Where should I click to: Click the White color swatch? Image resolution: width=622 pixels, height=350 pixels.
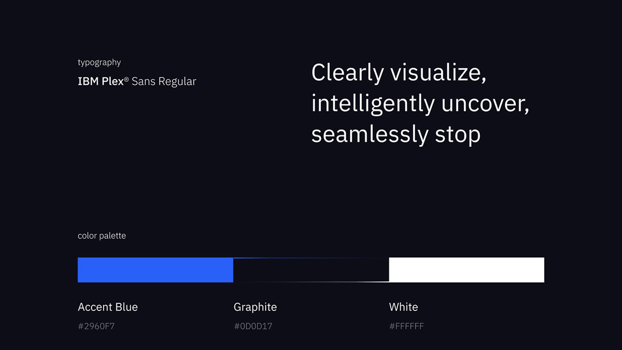click(466, 270)
